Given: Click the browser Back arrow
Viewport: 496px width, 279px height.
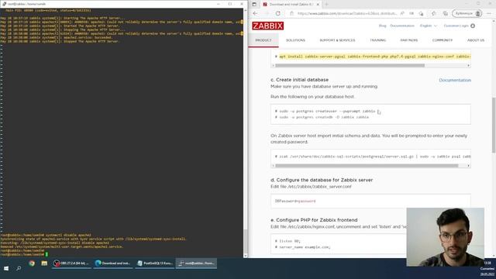Looking at the screenshot, I should point(255,13).
